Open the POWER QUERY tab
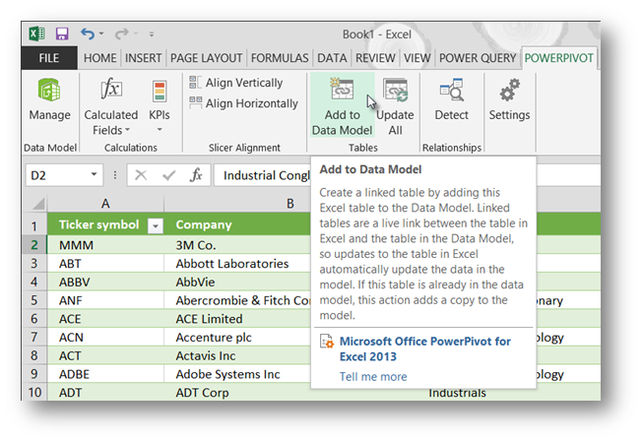The height and width of the screenshot is (442, 642). [x=478, y=58]
